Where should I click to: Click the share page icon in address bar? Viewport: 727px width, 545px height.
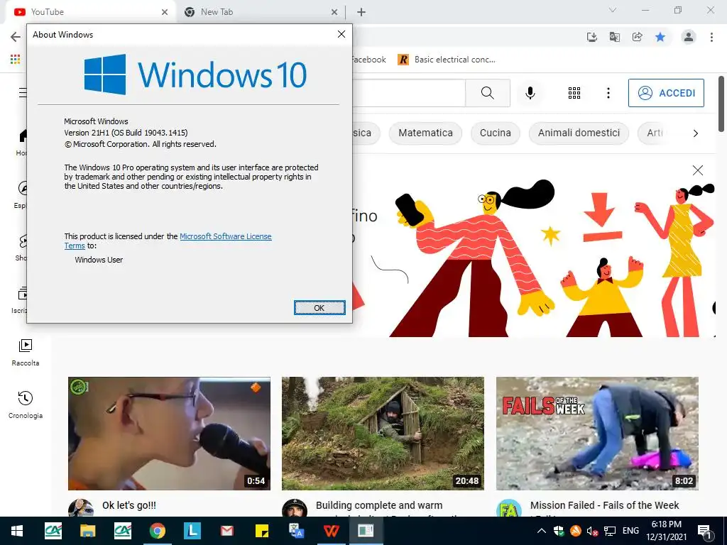[638, 37]
